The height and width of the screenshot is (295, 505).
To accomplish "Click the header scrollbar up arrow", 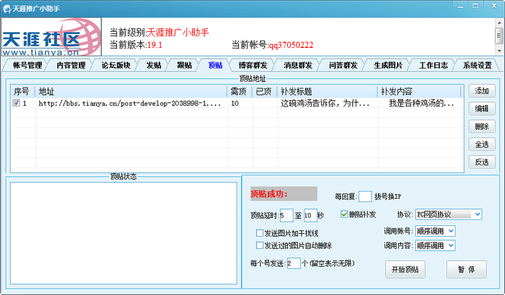I will click(499, 22).
